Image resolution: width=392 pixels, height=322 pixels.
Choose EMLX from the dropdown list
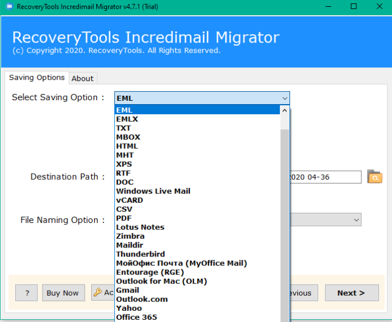point(197,119)
